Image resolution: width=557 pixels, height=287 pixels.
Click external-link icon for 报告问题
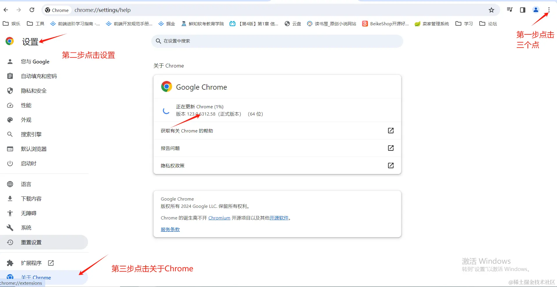tap(391, 148)
